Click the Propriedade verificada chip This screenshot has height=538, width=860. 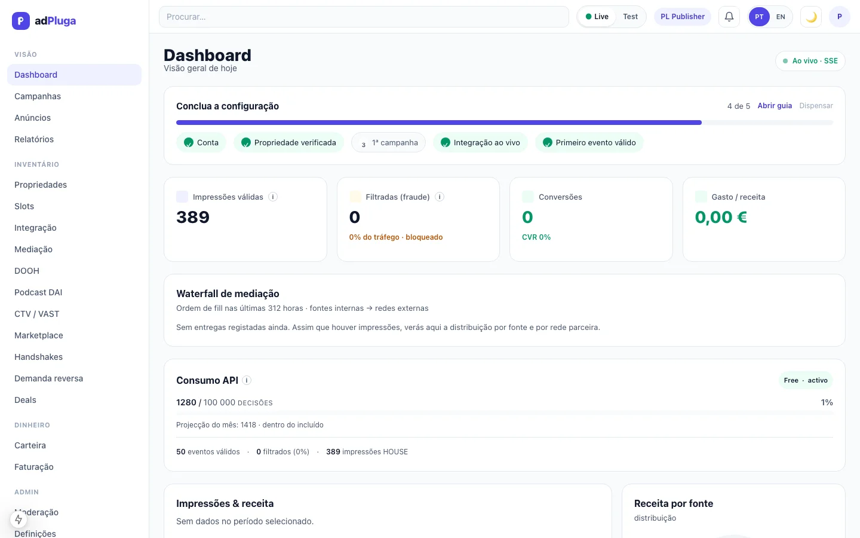click(288, 142)
